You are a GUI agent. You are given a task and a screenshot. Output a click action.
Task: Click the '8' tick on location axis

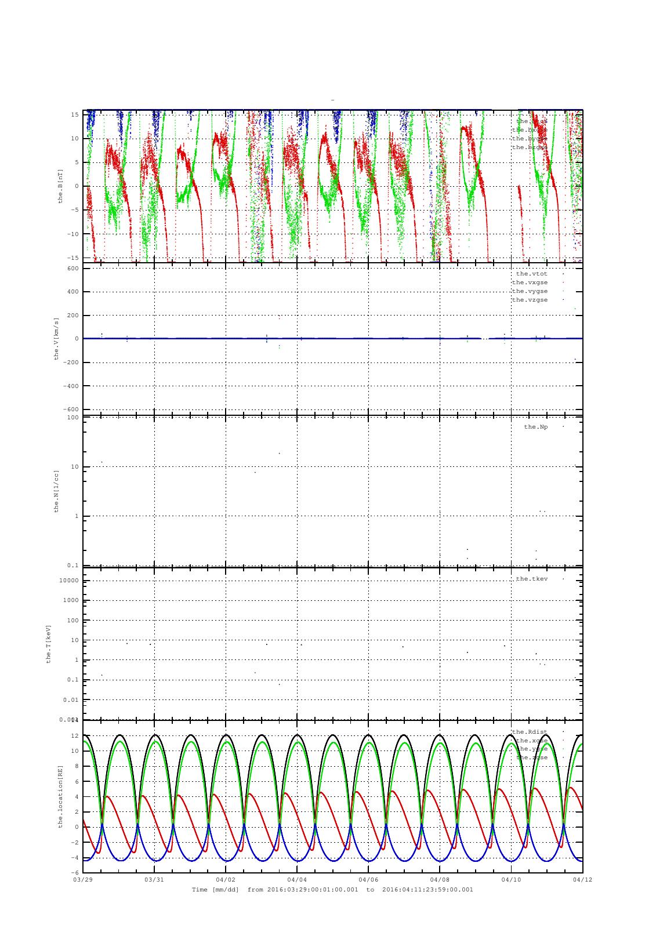(x=77, y=766)
